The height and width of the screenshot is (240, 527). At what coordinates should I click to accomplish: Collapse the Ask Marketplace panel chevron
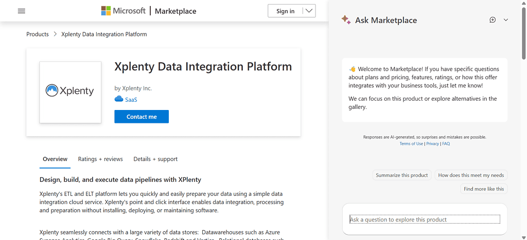(506, 20)
